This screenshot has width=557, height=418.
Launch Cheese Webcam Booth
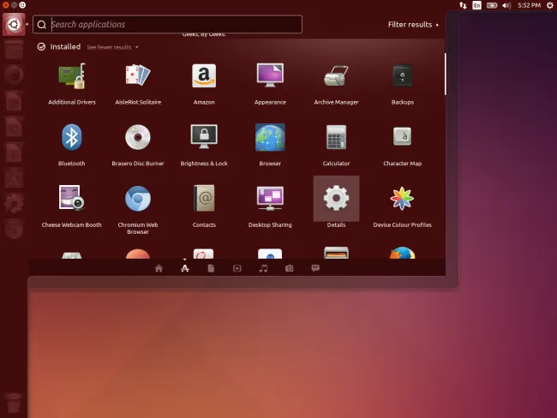coord(72,200)
